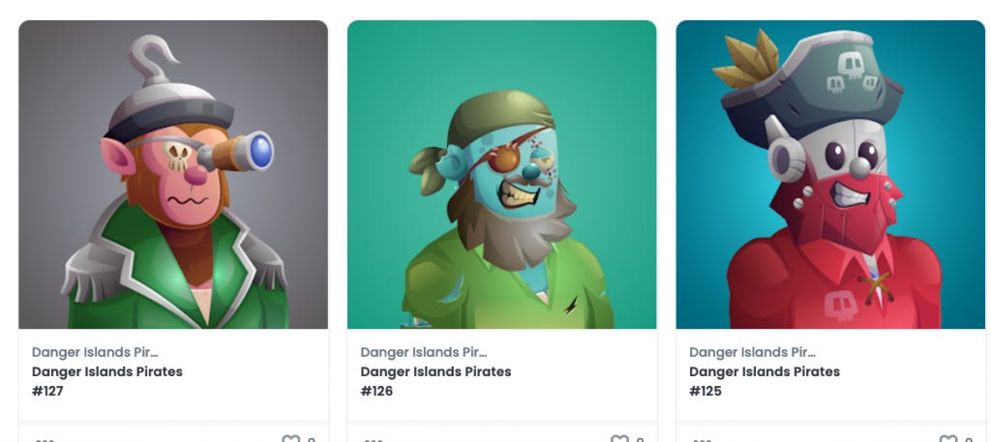Screen dimensions: 991x442
Task: Open the red robot pirate image
Action: [x=830, y=174]
